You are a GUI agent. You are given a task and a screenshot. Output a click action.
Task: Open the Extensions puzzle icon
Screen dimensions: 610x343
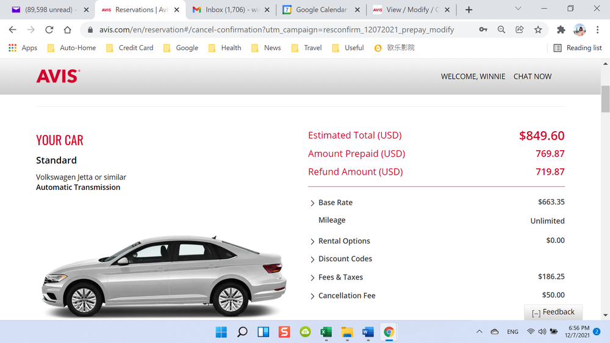coord(561,29)
